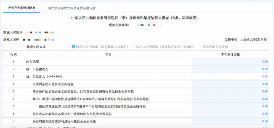Click the row 3 免税收入 calculated amount cell

click(230, 77)
